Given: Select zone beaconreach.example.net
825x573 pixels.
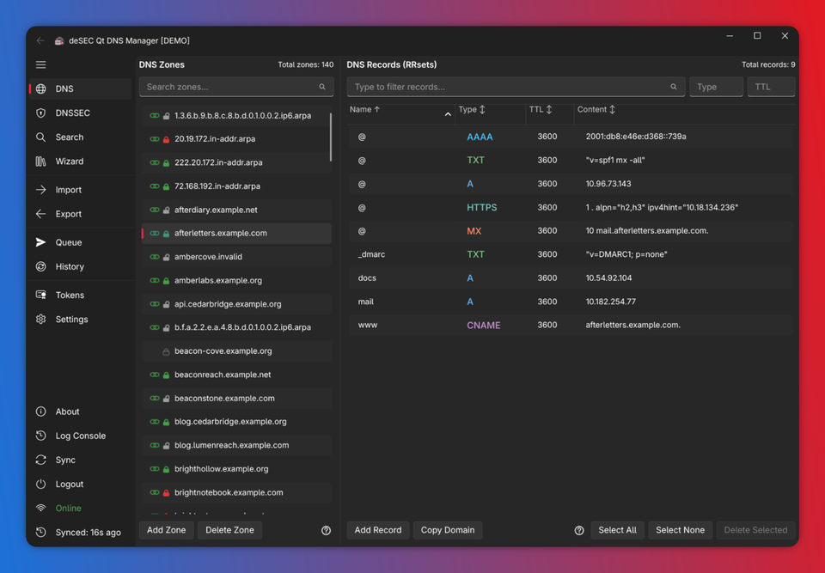Looking at the screenshot, I should coord(236,375).
